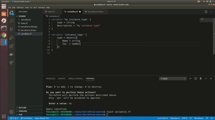Screen dimensions: 215x120
Task: Maximize the panel with up chevron
Action: [x=206, y=79]
